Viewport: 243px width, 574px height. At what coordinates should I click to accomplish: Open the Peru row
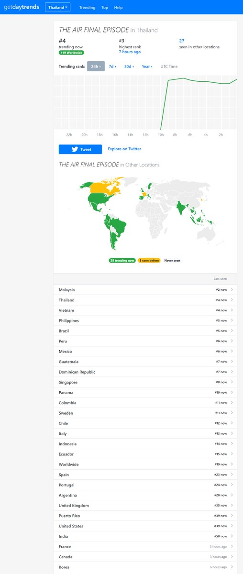pyautogui.click(x=145, y=341)
